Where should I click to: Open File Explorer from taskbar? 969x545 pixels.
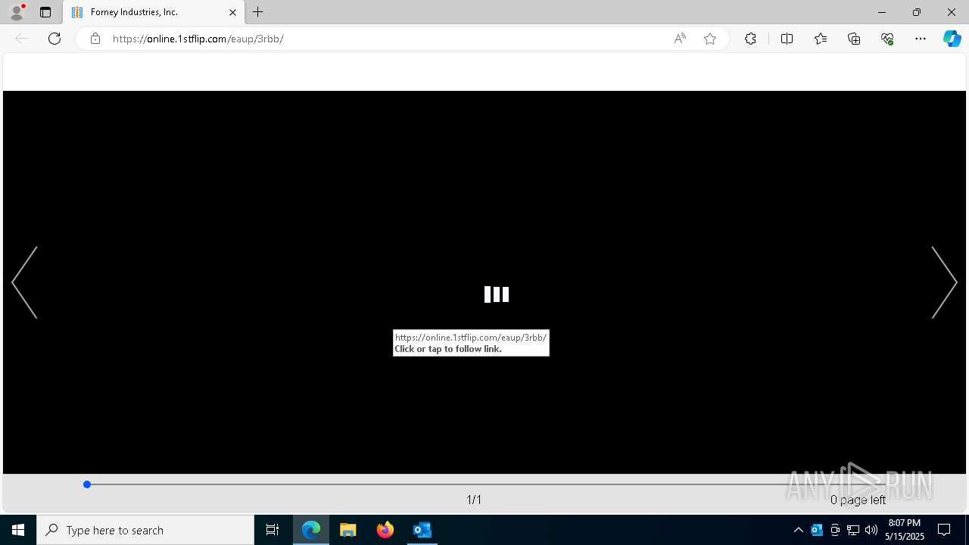pyautogui.click(x=348, y=530)
